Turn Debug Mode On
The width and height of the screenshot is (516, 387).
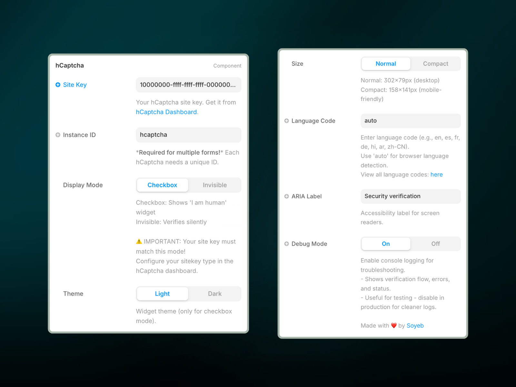(x=386, y=244)
